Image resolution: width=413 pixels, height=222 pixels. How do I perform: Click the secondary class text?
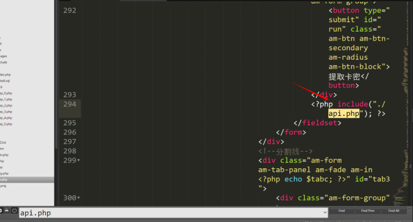click(348, 48)
